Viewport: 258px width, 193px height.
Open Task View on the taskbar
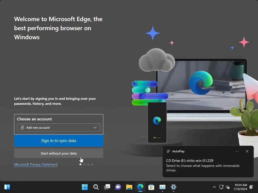[x=107, y=187]
